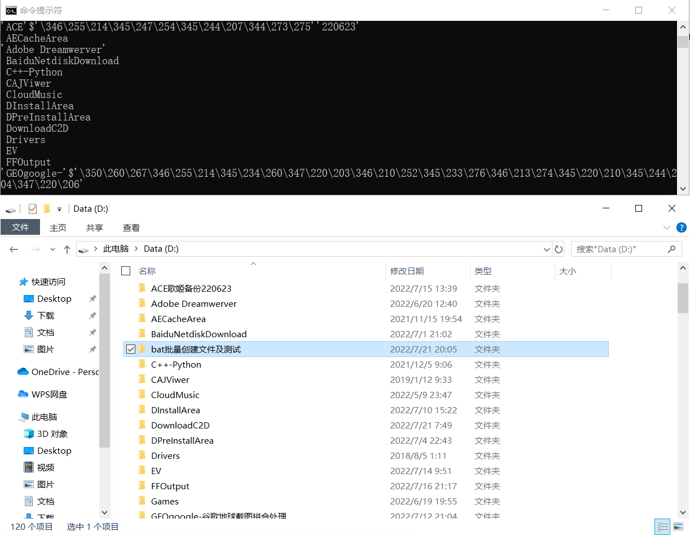Click 此电脑 in the address bar breadcrumb
The image size is (690, 536).
coord(117,248)
